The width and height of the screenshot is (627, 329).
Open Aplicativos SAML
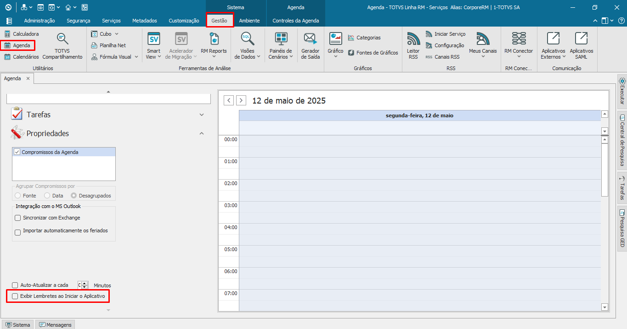pos(581,46)
